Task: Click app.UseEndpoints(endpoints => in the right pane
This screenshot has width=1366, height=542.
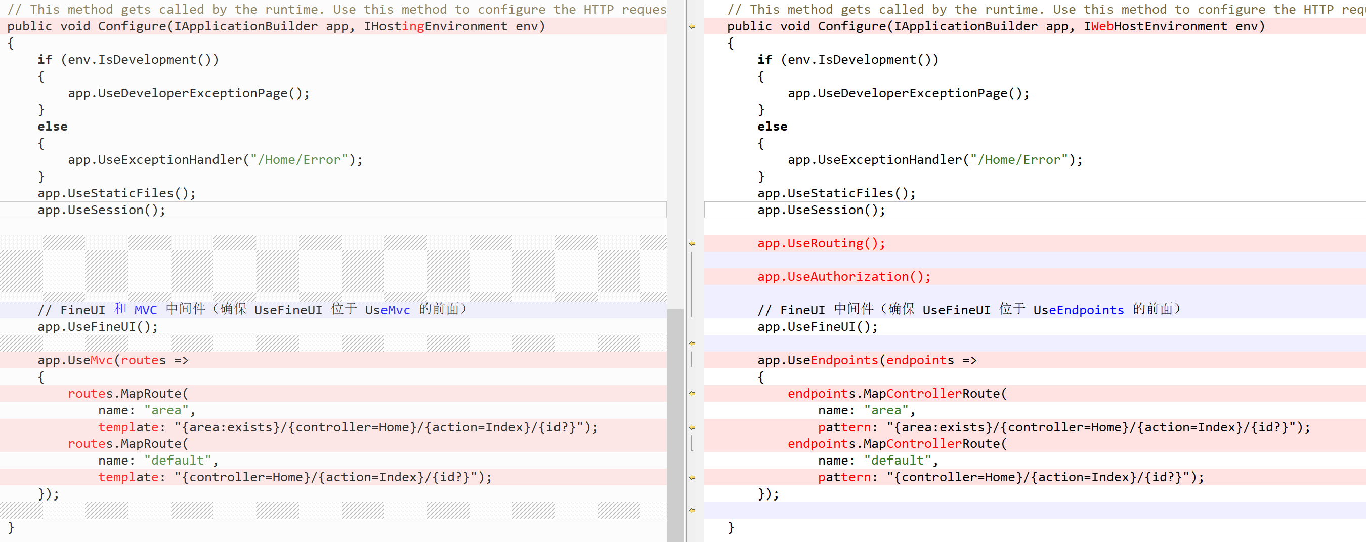Action: tap(867, 361)
